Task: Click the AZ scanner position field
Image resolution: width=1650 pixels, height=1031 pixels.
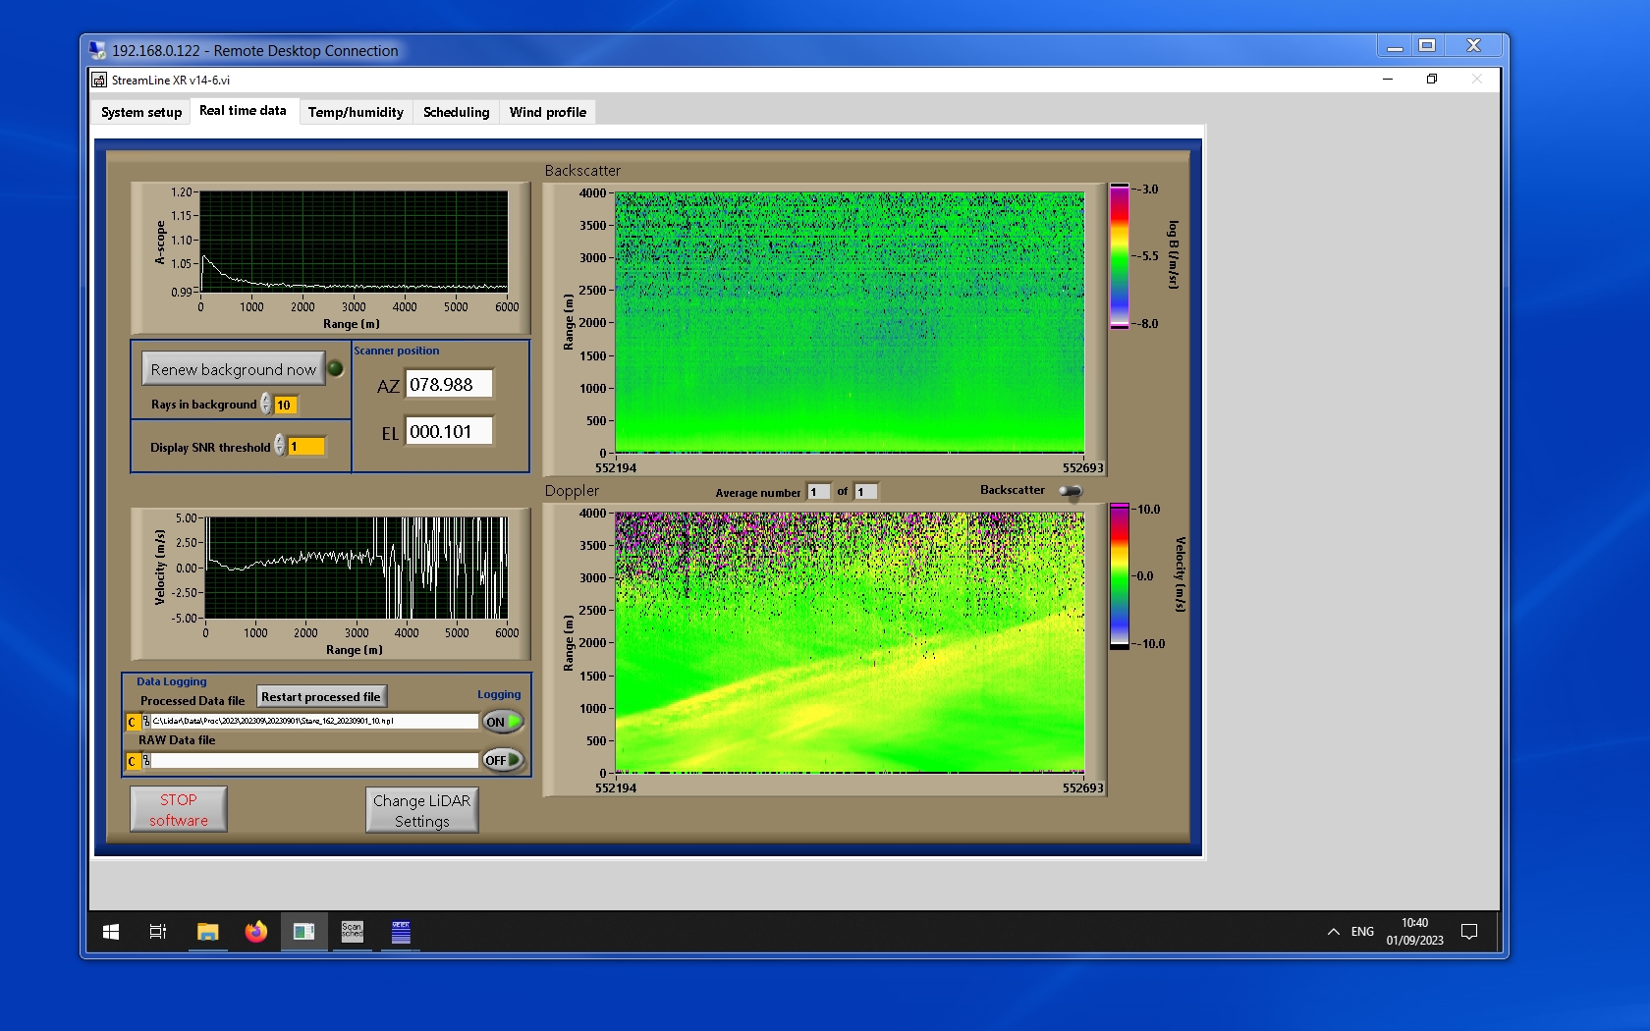Action: (x=450, y=385)
